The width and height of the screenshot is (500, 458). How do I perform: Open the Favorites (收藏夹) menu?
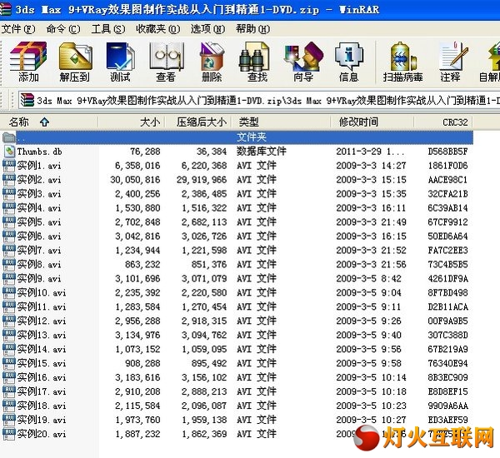[157, 29]
